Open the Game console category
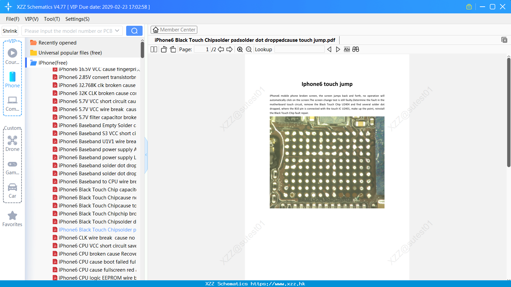This screenshot has height=287, width=511. (12, 167)
